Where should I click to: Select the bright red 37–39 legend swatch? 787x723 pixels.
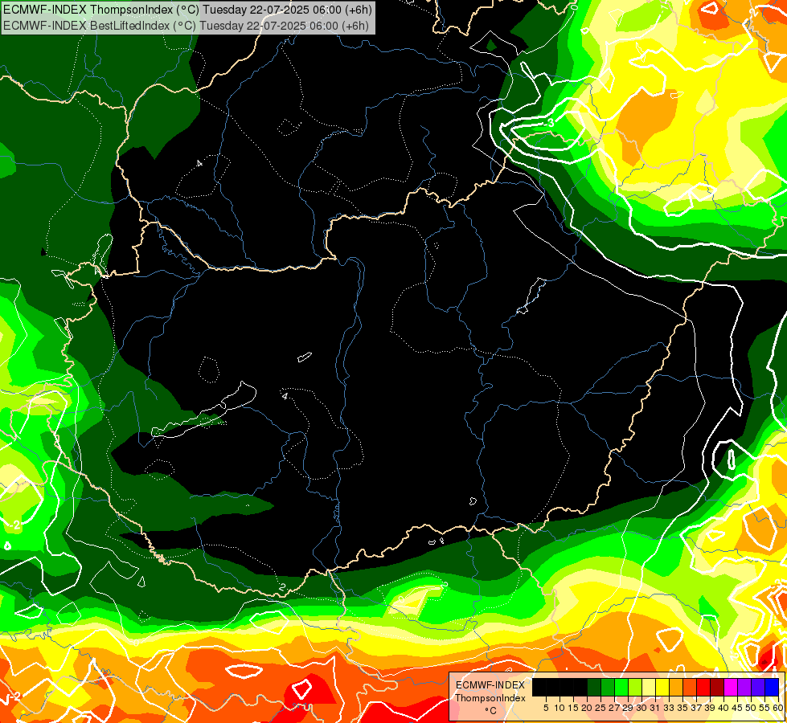pyautogui.click(x=703, y=687)
